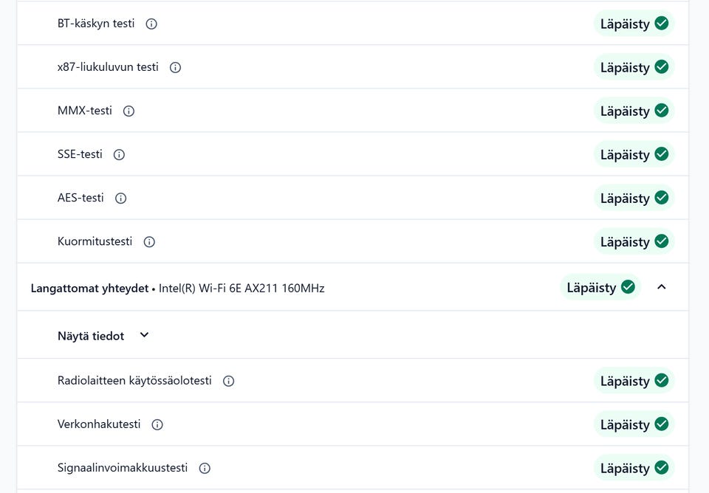Click Kuormitustesti info icon

(x=149, y=241)
